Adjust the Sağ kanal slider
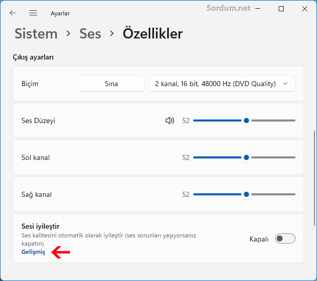The width and height of the screenshot is (317, 281). (x=244, y=194)
